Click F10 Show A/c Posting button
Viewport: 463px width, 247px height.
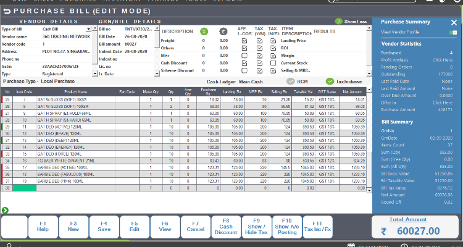point(287,227)
